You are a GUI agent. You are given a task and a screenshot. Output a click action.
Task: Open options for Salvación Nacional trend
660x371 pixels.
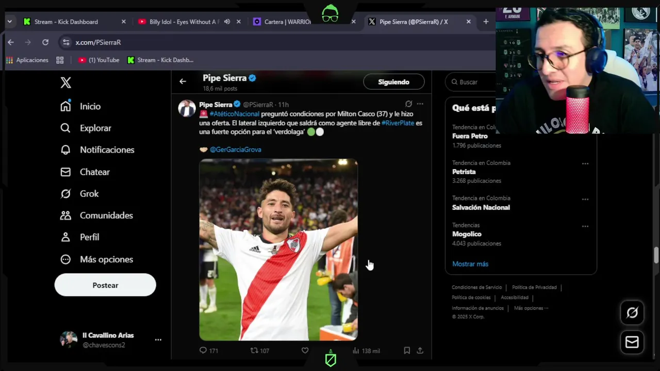(585, 199)
